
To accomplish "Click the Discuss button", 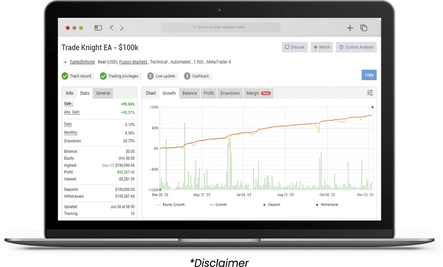I will pyautogui.click(x=295, y=47).
